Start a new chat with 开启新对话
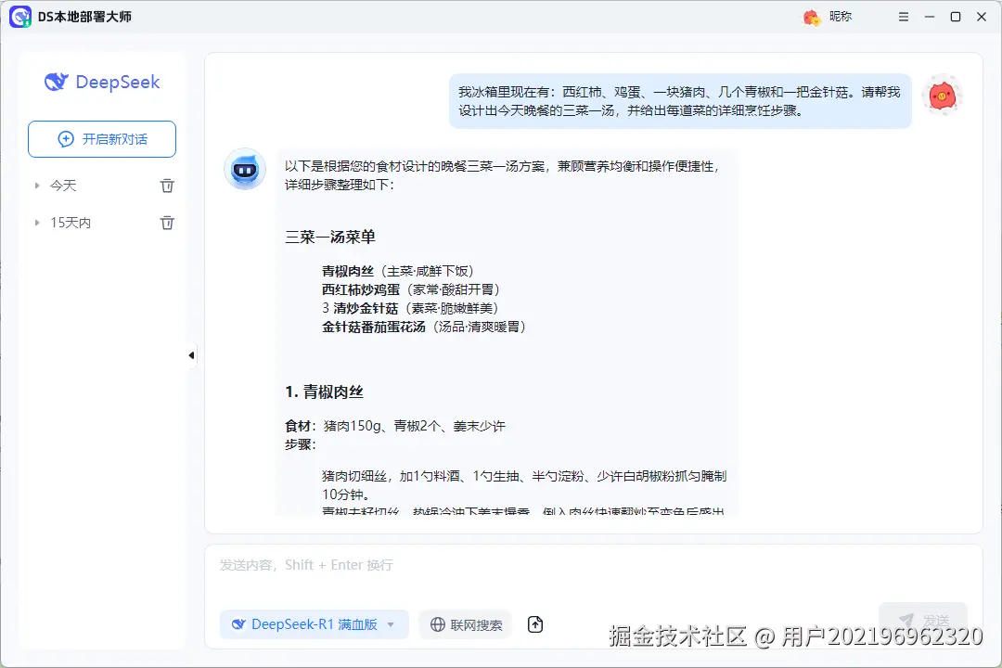This screenshot has height=668, width=1002. [x=101, y=138]
